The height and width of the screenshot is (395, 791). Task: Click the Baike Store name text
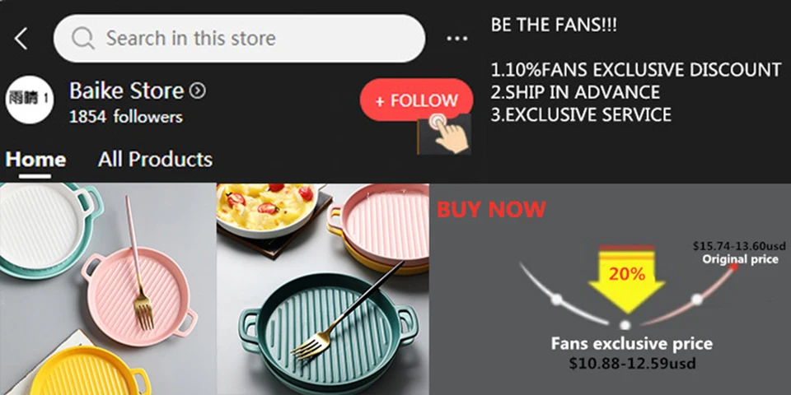127,91
